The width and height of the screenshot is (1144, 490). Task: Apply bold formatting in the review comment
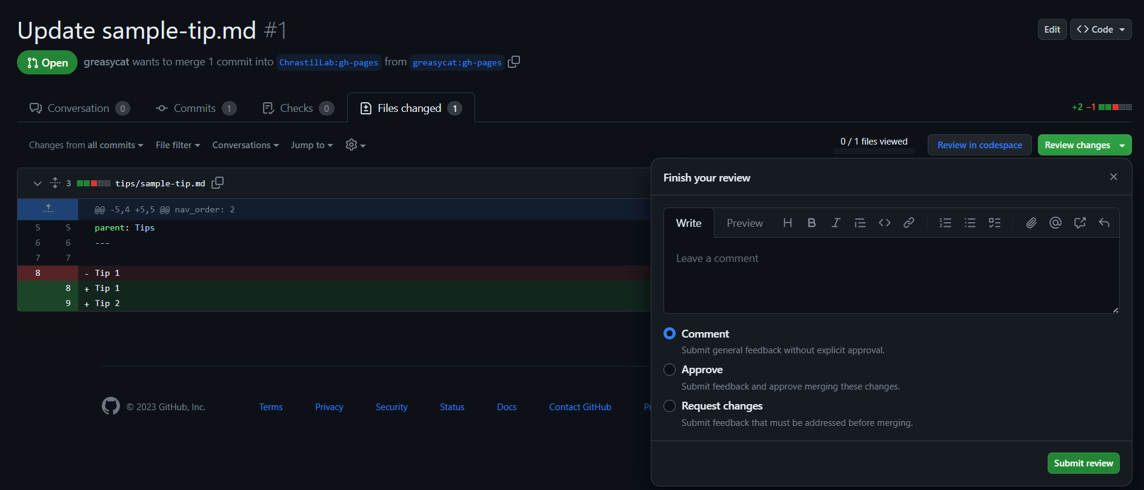(x=811, y=223)
